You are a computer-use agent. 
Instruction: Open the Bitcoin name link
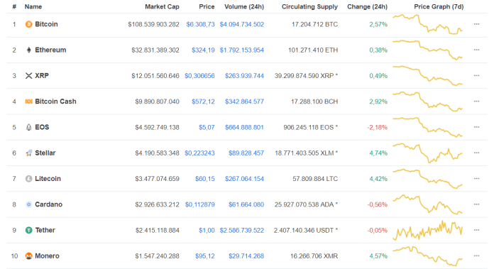(x=46, y=24)
